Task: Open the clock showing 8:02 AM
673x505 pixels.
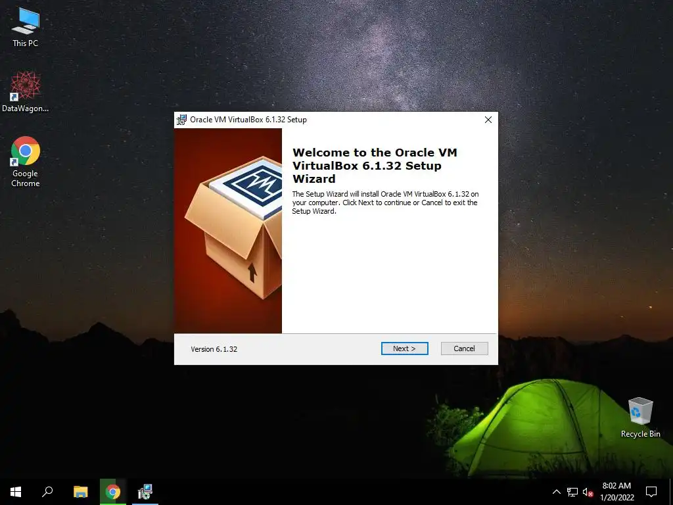Action: [x=616, y=492]
